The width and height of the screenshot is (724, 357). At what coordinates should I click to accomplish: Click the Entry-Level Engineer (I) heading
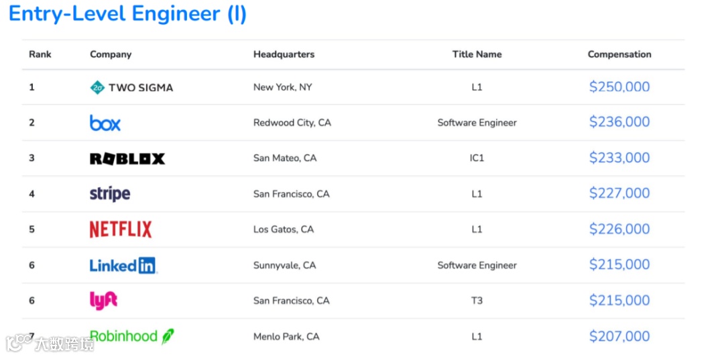[x=127, y=14]
